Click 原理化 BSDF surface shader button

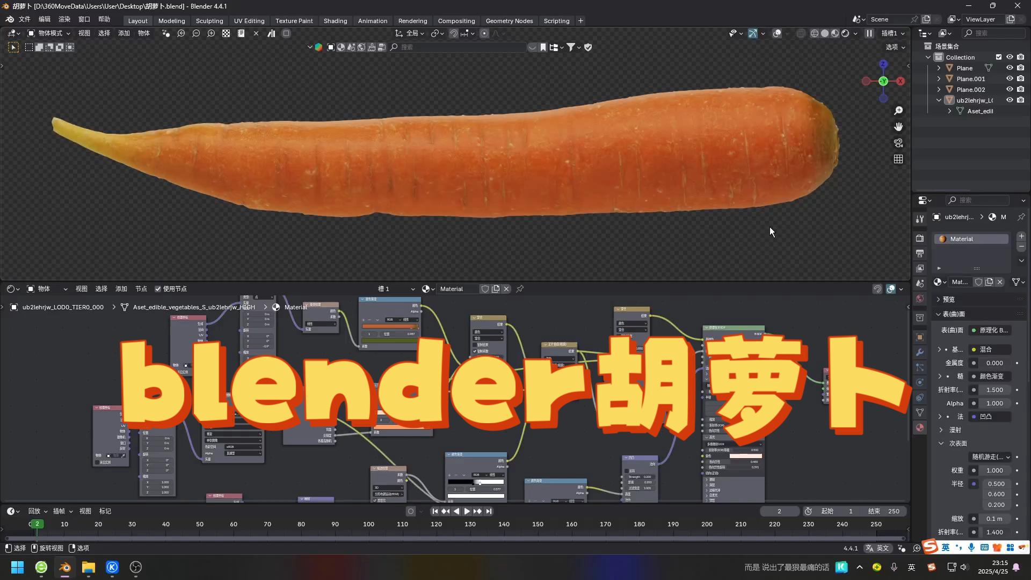991,330
